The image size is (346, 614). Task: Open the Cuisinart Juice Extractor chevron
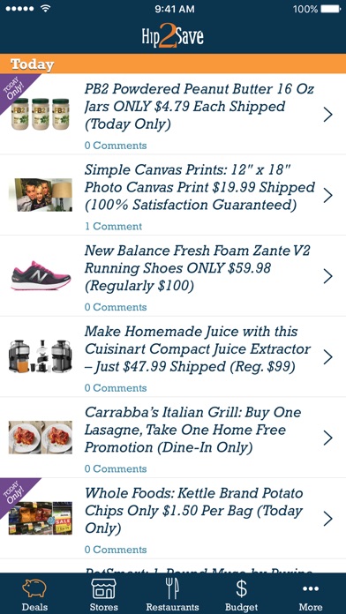point(328,356)
